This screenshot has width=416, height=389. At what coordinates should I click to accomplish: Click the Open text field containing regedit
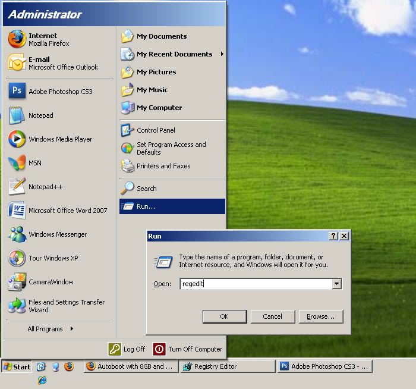pyautogui.click(x=256, y=284)
